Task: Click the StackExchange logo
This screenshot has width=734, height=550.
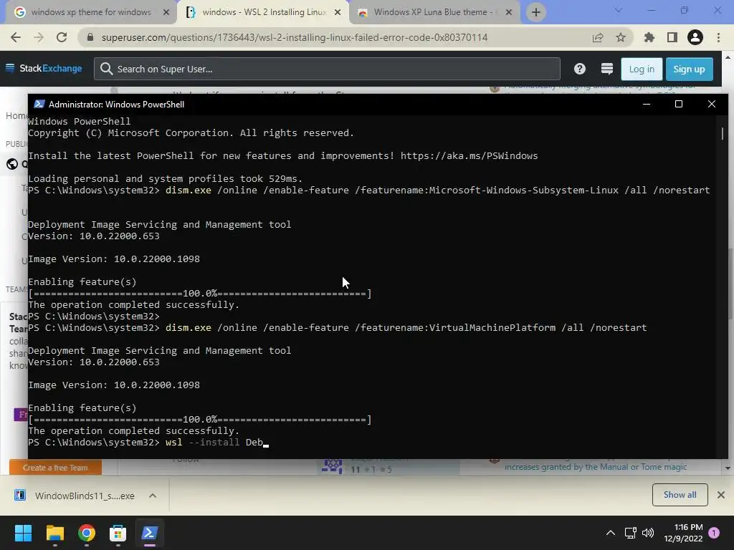Action: (51, 68)
